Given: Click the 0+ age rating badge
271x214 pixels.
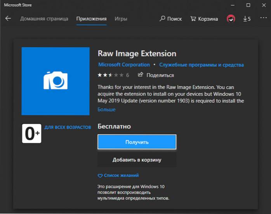Looking at the screenshot, I should [x=31, y=133].
